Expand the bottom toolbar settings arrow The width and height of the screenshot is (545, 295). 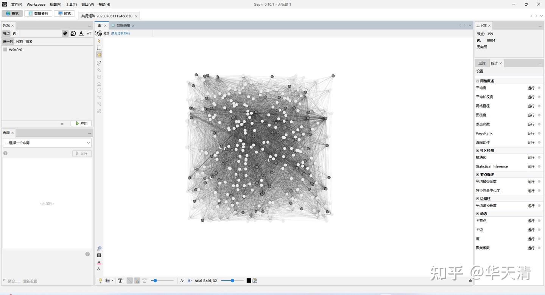(x=470, y=281)
